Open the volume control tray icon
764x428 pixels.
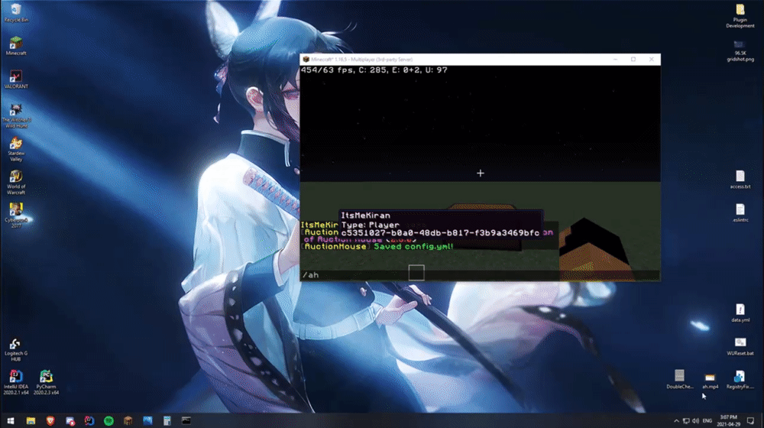coord(696,420)
